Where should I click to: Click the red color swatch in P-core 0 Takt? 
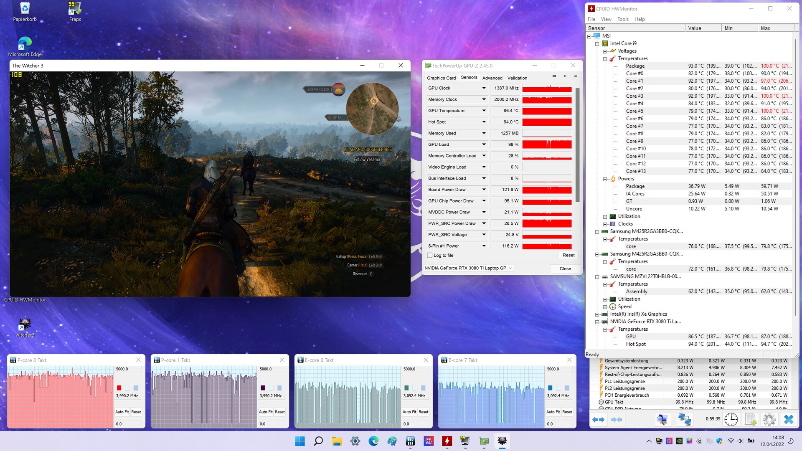[119, 388]
